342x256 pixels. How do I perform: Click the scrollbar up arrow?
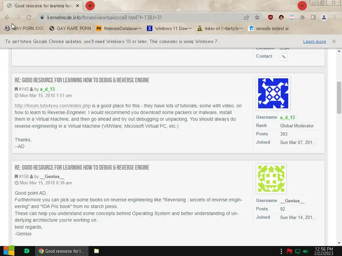[x=339, y=51]
